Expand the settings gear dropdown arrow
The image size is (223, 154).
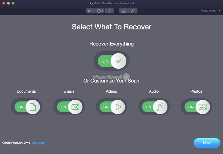[93, 11]
